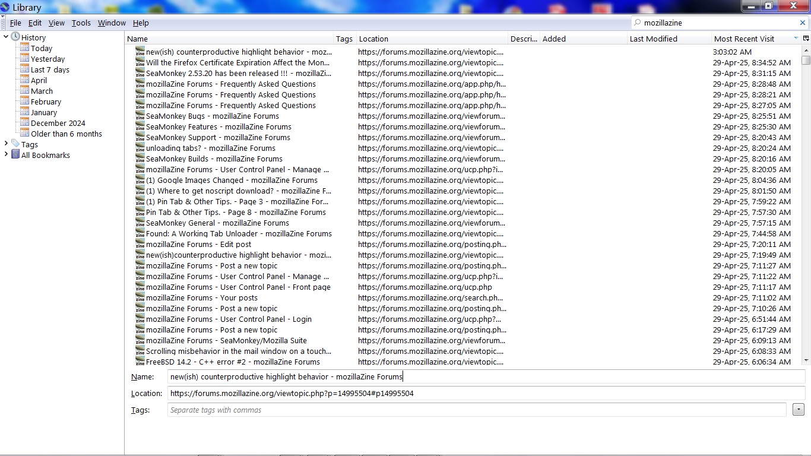Image resolution: width=811 pixels, height=456 pixels.
Task: Click the magnifier icon in the search box
Action: 638,23
